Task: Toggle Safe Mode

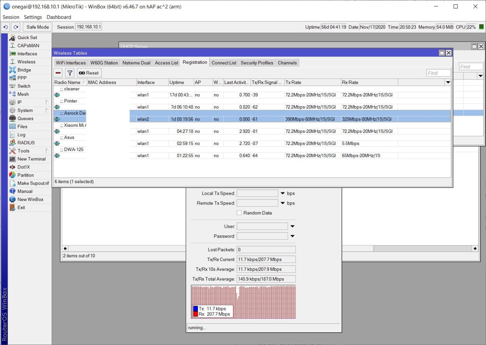Action: (38, 27)
